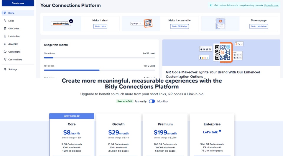This screenshot has width=283, height=156.
Task: Click the Custom links icon in sidebar
Action: [5, 59]
